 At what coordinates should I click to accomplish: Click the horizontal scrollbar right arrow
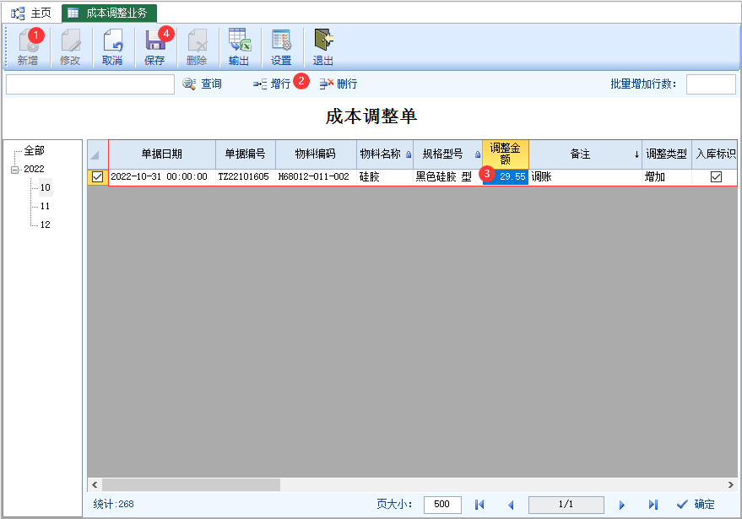[x=731, y=485]
